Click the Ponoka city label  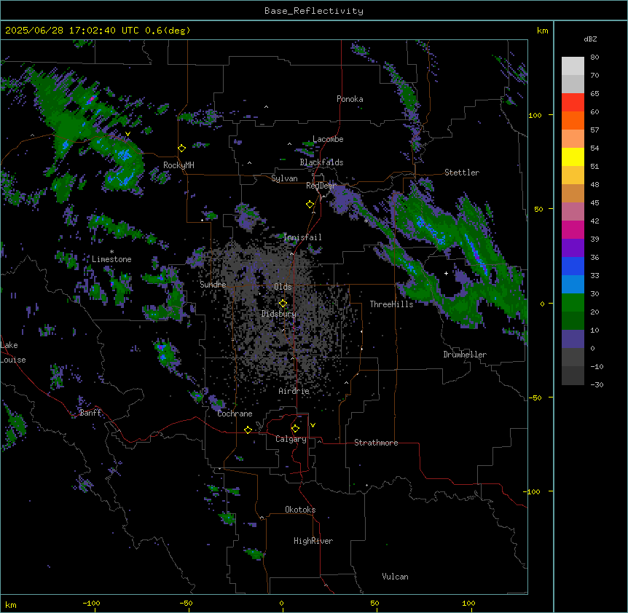pyautogui.click(x=350, y=99)
